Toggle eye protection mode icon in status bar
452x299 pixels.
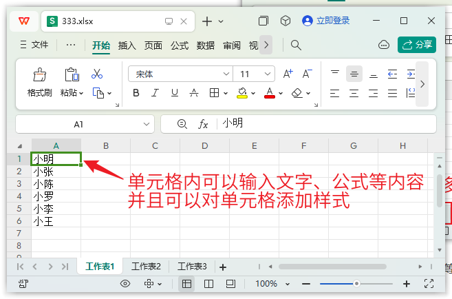click(125, 283)
